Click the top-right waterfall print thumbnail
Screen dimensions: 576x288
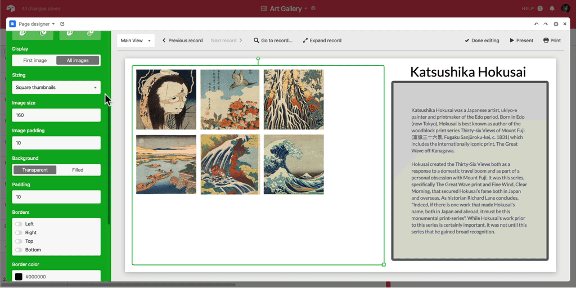click(294, 100)
